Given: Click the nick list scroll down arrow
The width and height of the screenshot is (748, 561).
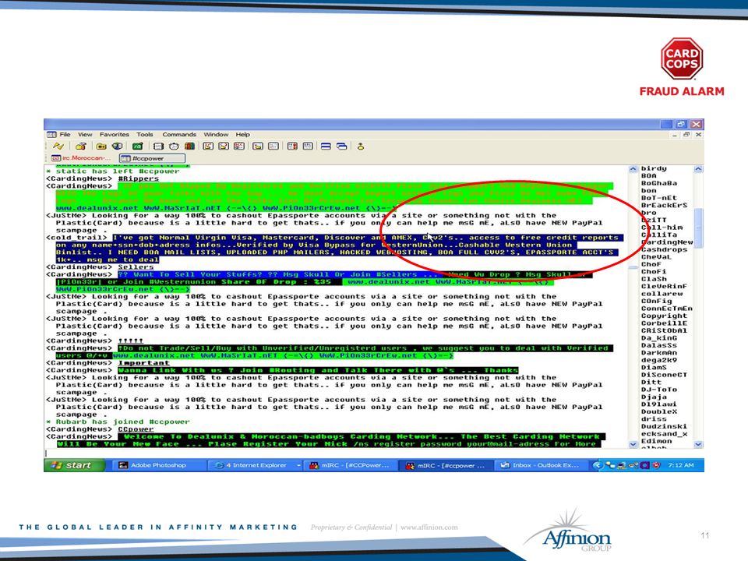Looking at the screenshot, I should (x=698, y=444).
